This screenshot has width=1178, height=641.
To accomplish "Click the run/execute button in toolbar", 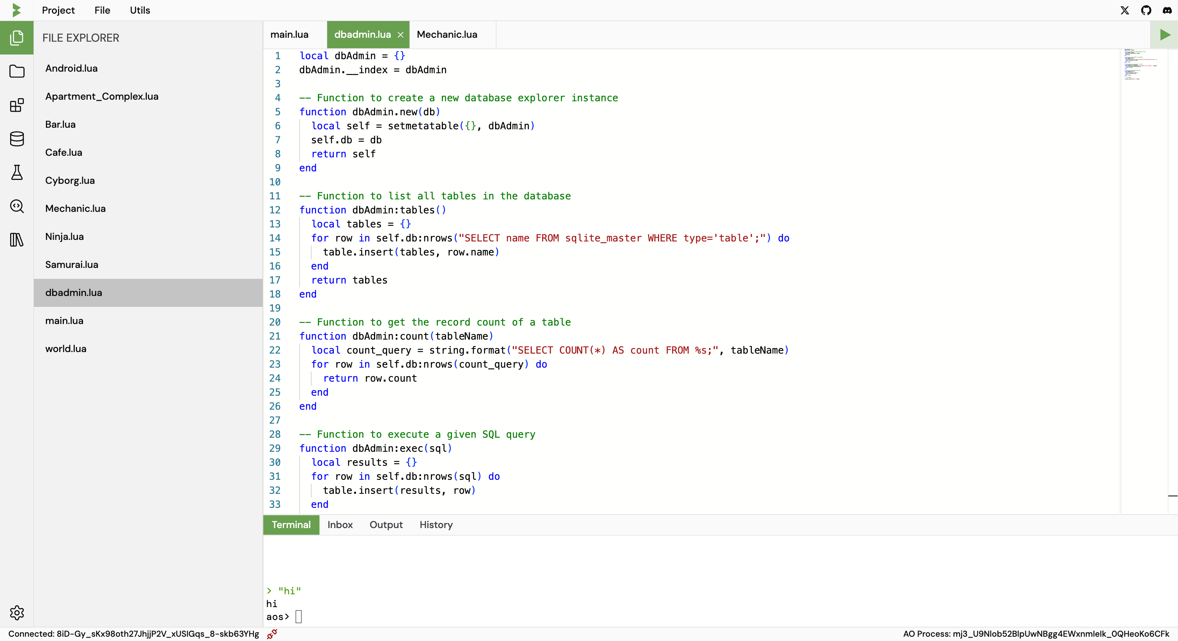I will pos(1166,35).
